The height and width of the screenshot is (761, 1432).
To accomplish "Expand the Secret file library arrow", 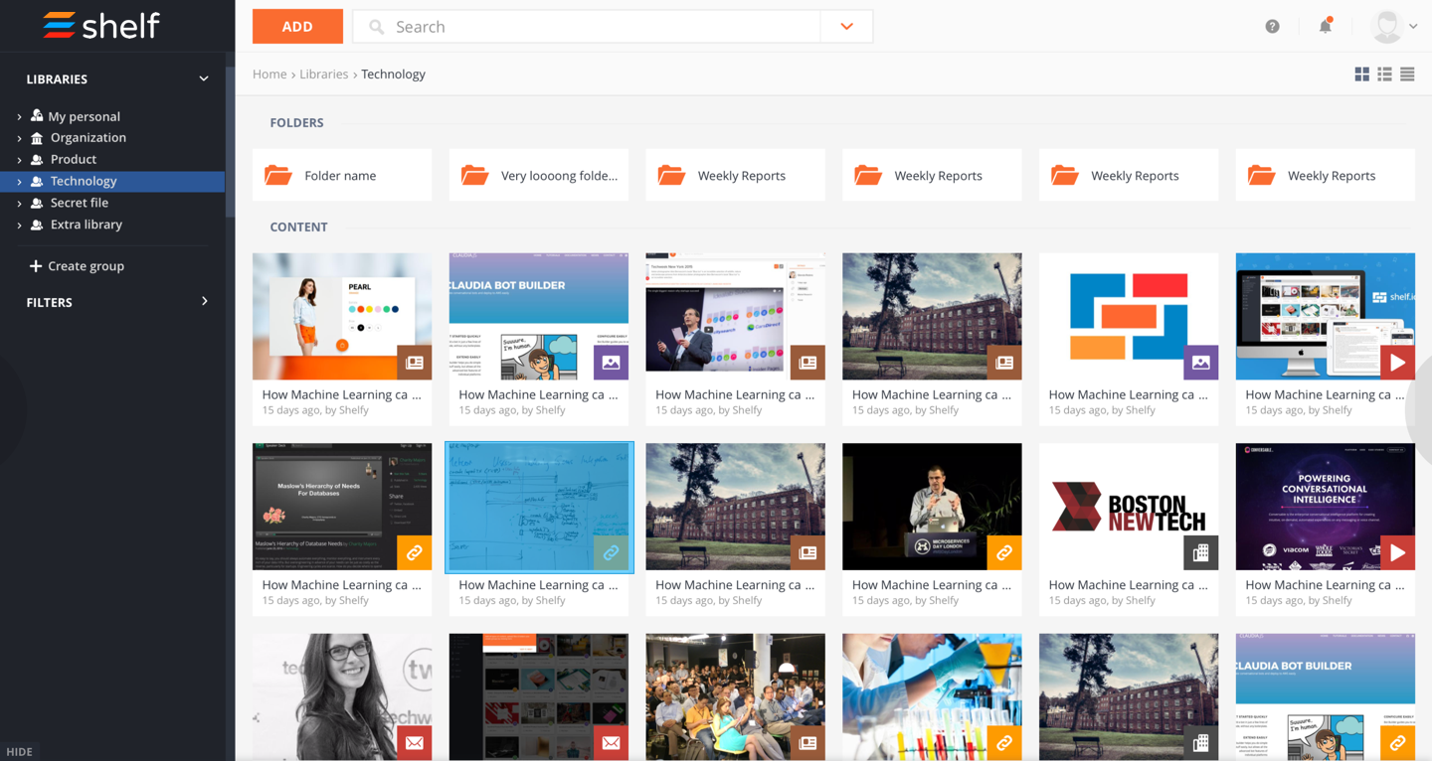I will 19,203.
